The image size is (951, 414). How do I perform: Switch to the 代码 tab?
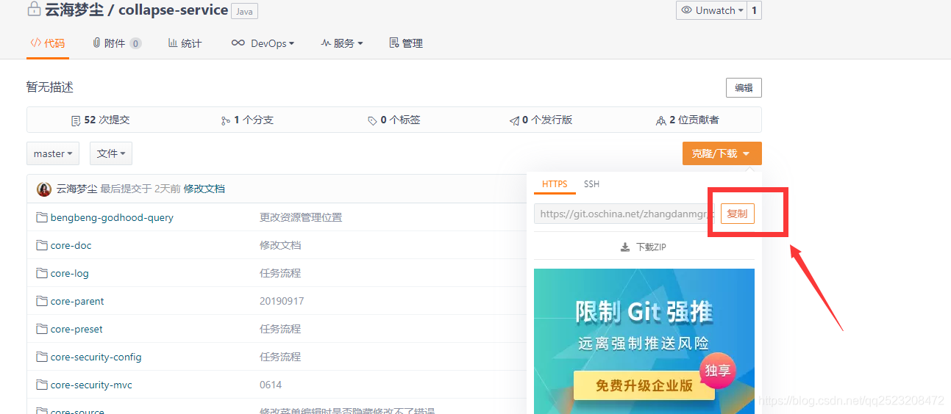[x=48, y=43]
